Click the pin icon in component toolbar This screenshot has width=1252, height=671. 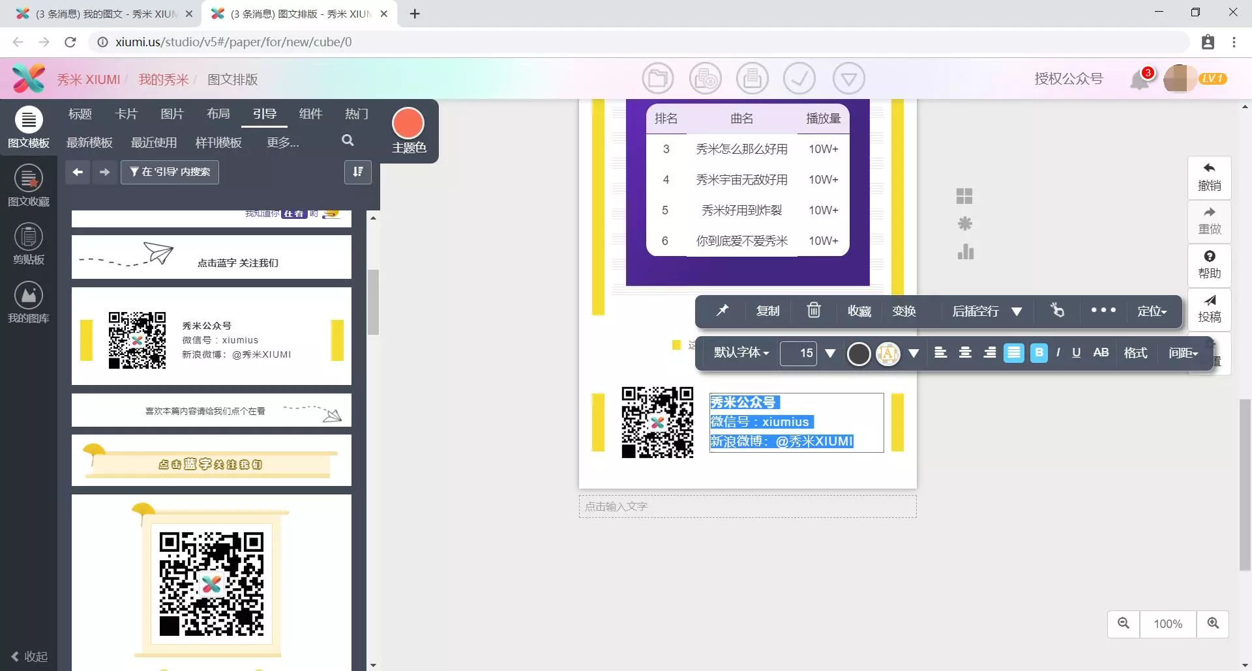[x=722, y=311]
